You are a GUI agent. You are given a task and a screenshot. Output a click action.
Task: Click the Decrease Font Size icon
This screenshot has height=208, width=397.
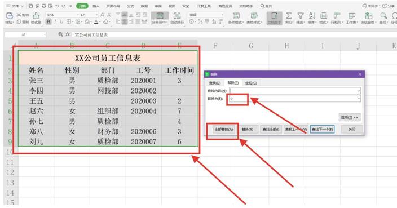(x=109, y=15)
